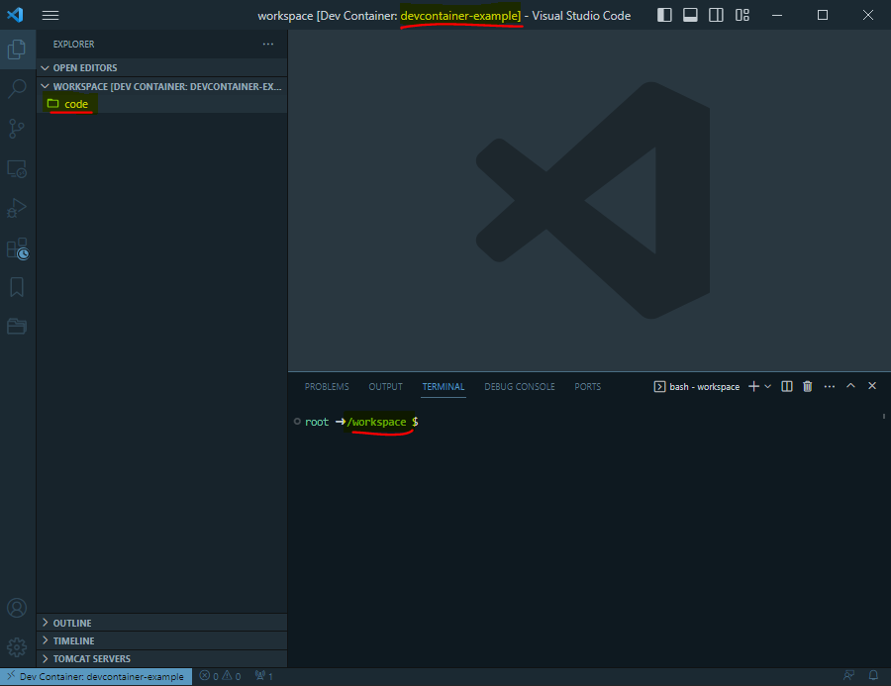The height and width of the screenshot is (686, 891).
Task: Open terminal panel More Actions ellipsis
Action: tap(830, 386)
